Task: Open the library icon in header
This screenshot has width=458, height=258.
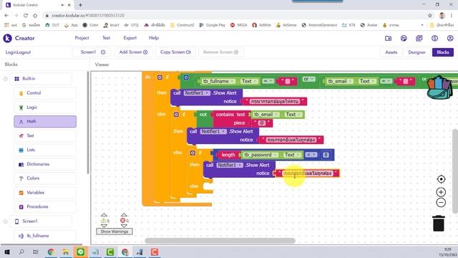Action: point(419,38)
